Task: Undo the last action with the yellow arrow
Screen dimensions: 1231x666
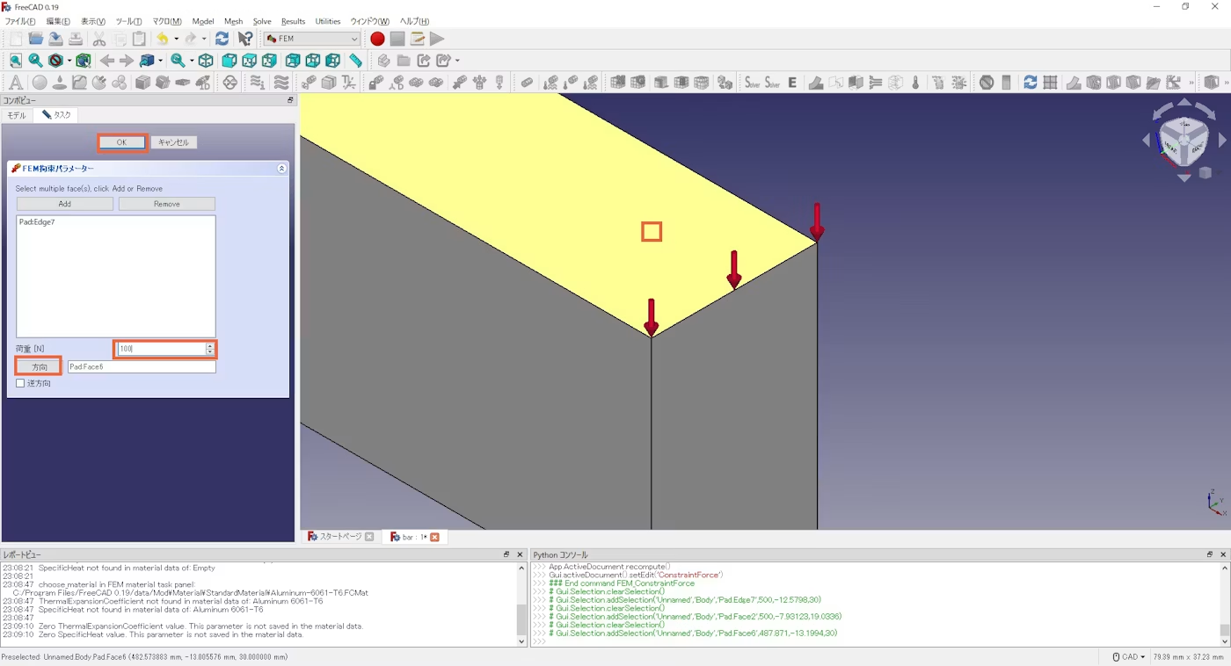Action: click(162, 39)
